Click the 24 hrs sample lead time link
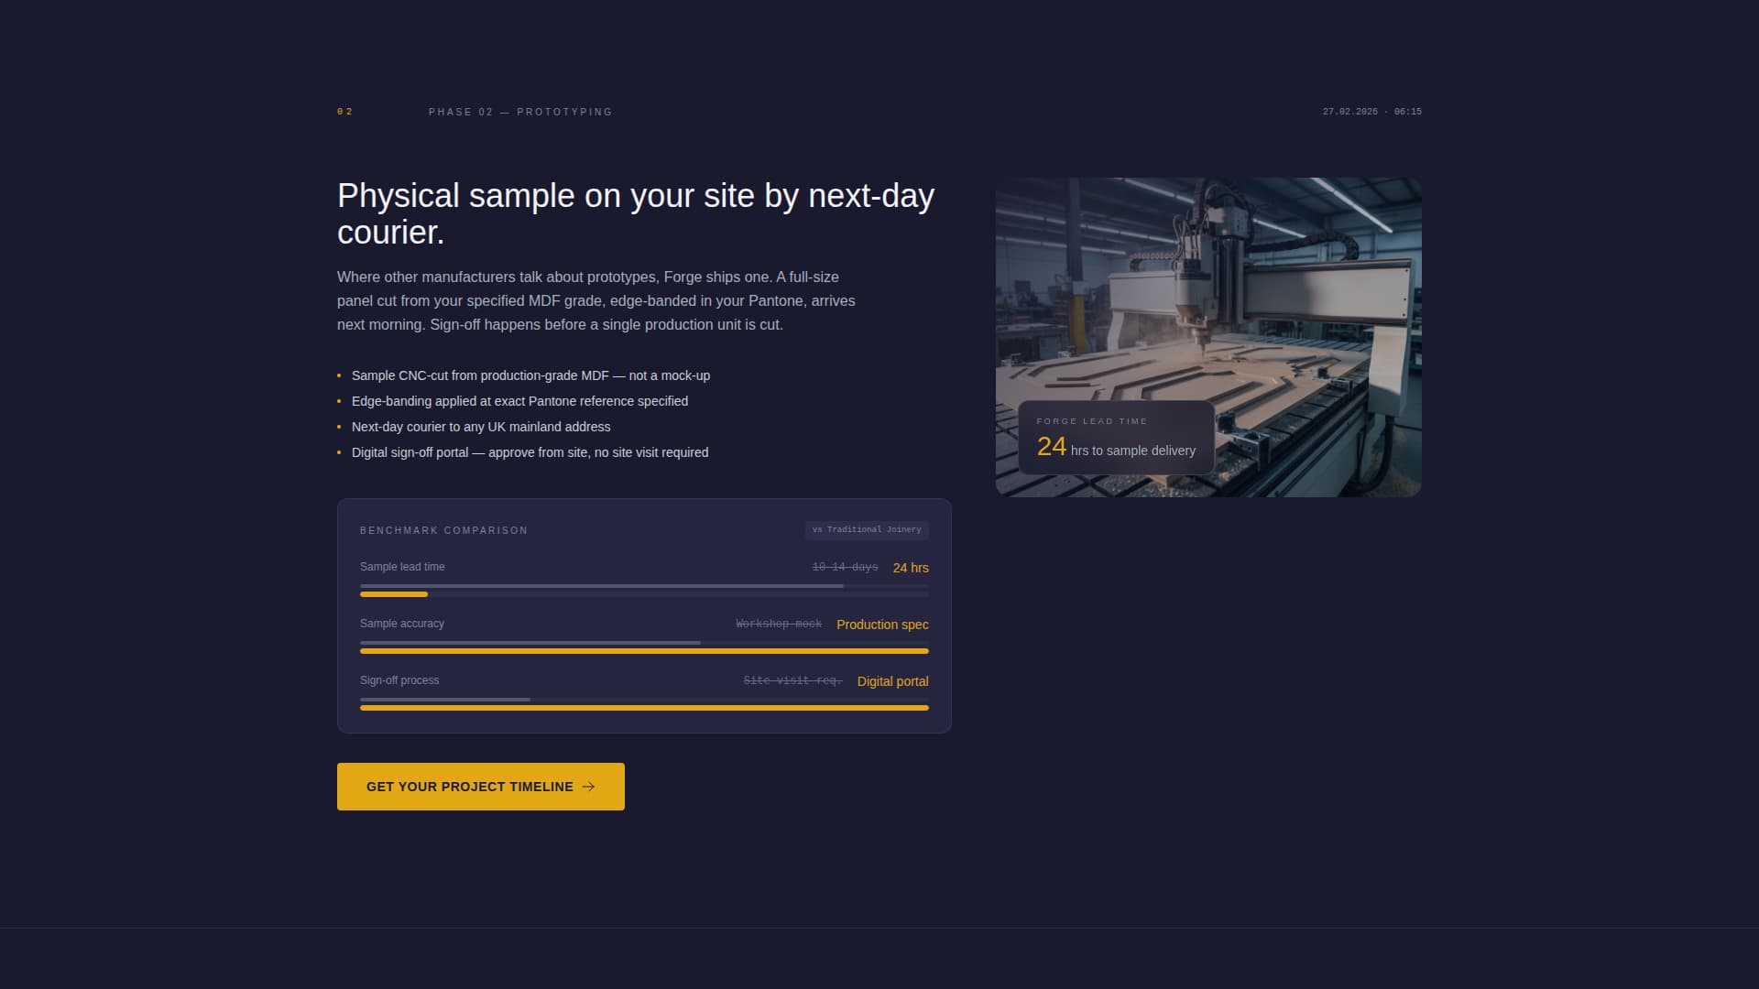The image size is (1759, 989). pyautogui.click(x=910, y=568)
